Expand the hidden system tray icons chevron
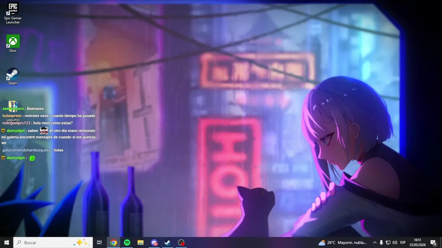Screen dimensions: 442x248 (x=375, y=242)
